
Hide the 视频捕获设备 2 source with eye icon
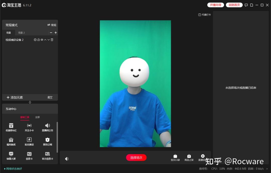point(42,40)
